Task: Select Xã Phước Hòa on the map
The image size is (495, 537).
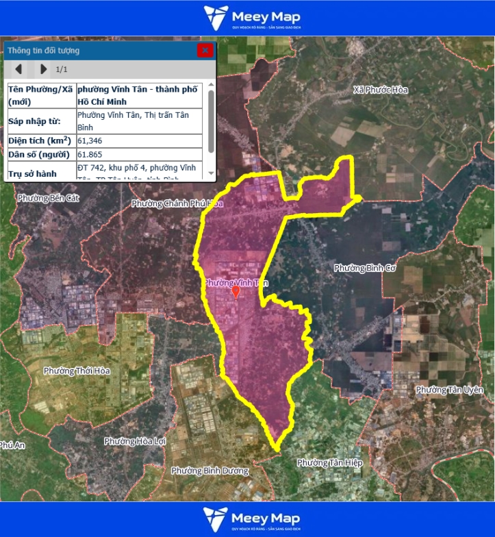Action: pyautogui.click(x=380, y=90)
